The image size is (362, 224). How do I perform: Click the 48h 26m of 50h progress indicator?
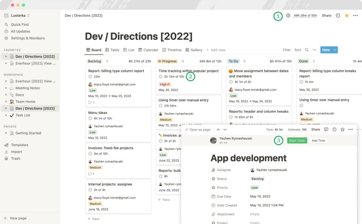point(305,16)
